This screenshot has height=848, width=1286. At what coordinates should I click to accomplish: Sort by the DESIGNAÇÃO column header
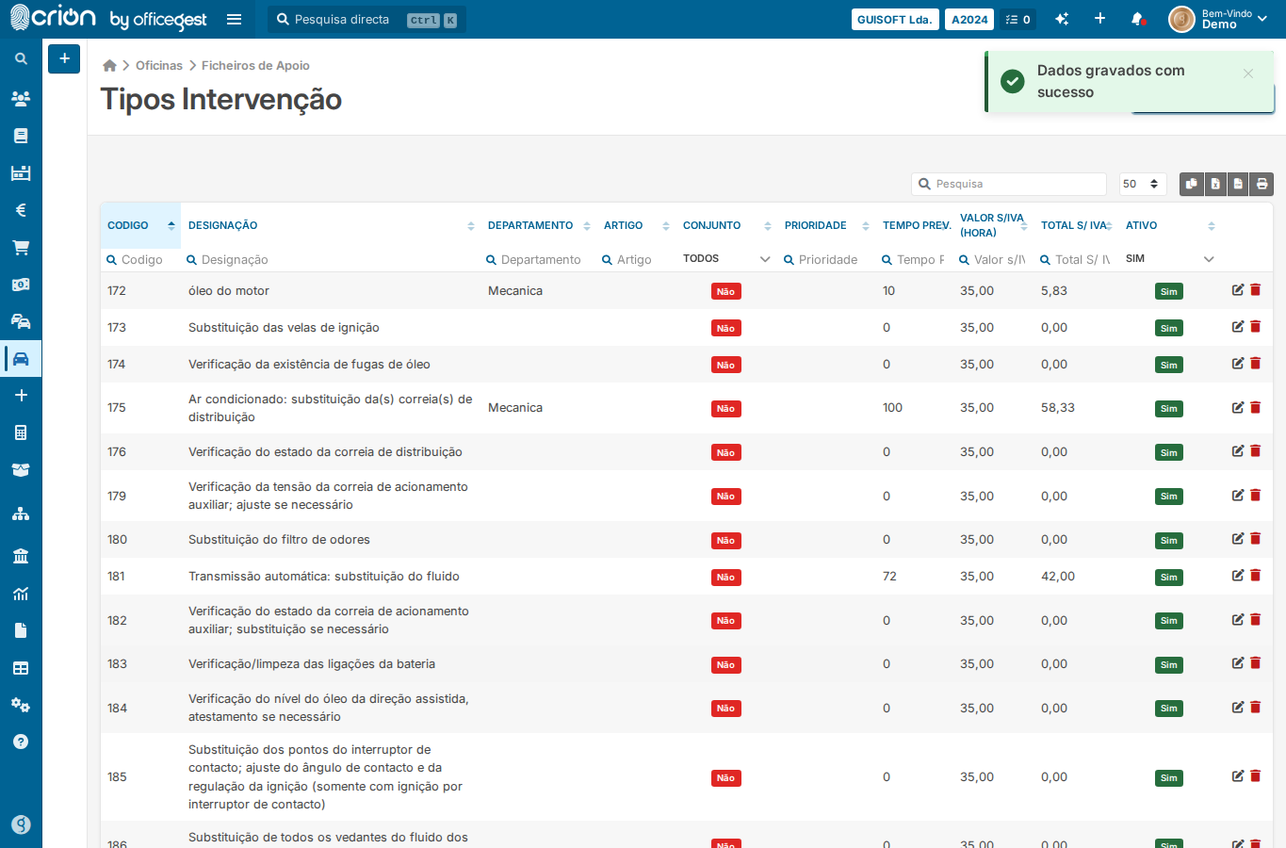tap(331, 225)
